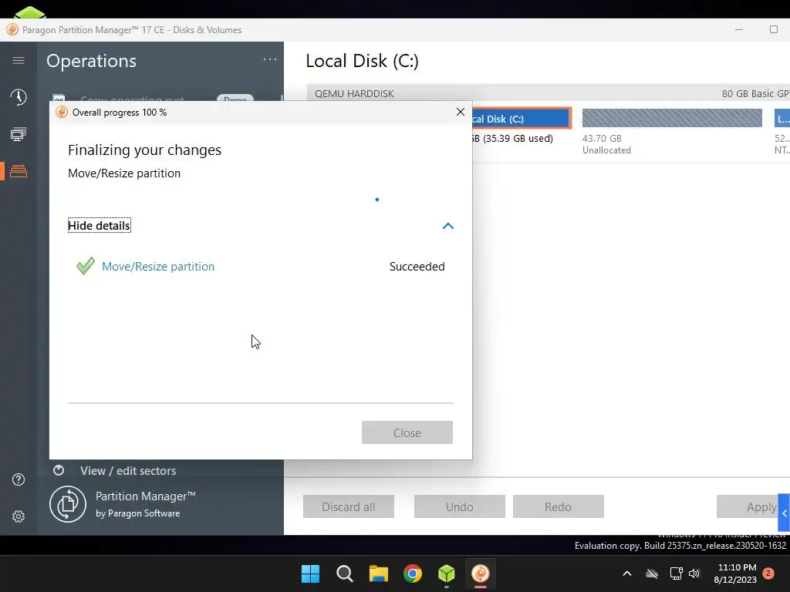790x592 pixels.
Task: Launch Google Chrome from the taskbar
Action: point(413,573)
